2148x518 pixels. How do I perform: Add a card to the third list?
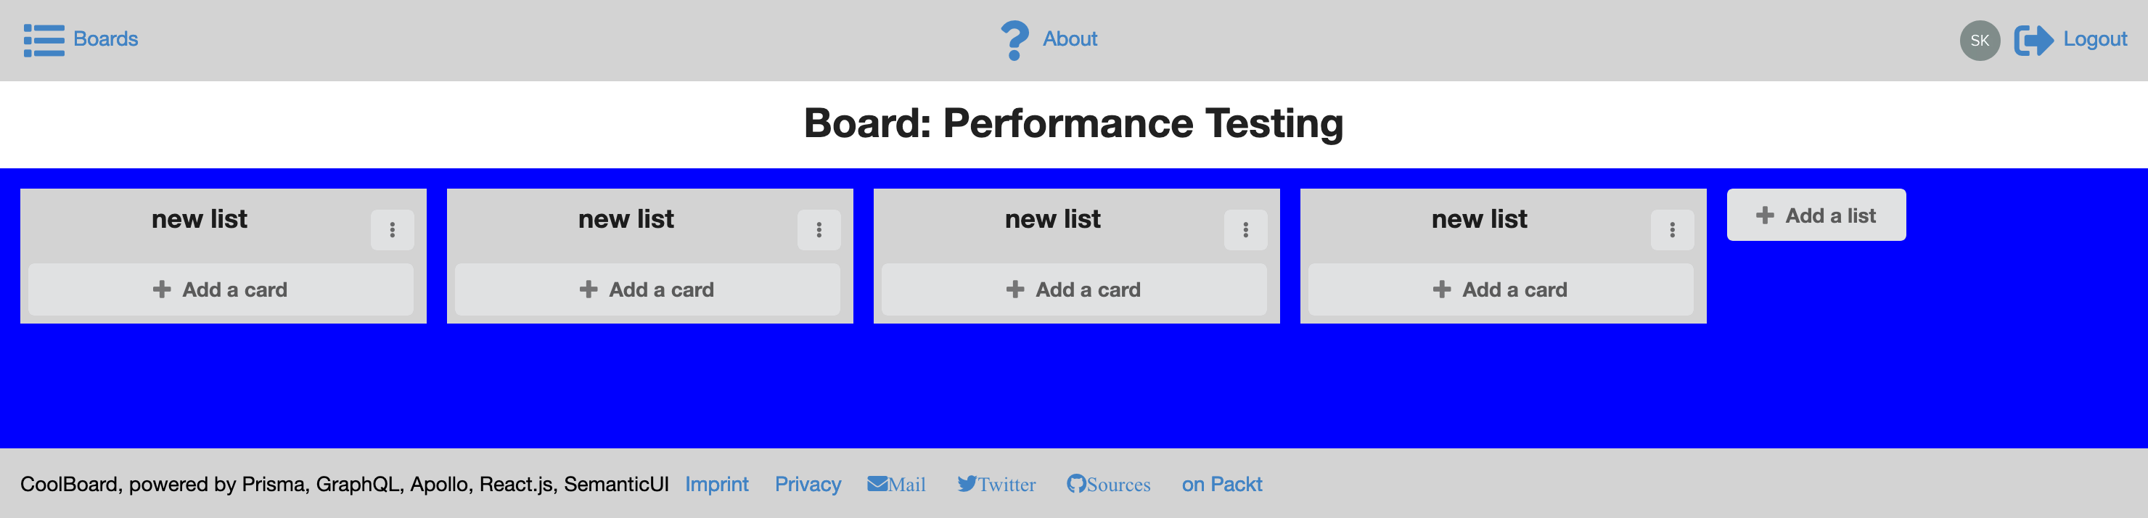coord(1074,289)
